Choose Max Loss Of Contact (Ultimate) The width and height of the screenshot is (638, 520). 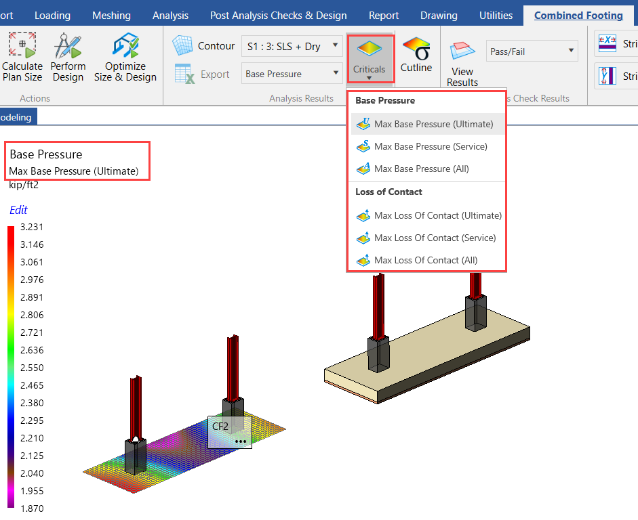pos(427,215)
